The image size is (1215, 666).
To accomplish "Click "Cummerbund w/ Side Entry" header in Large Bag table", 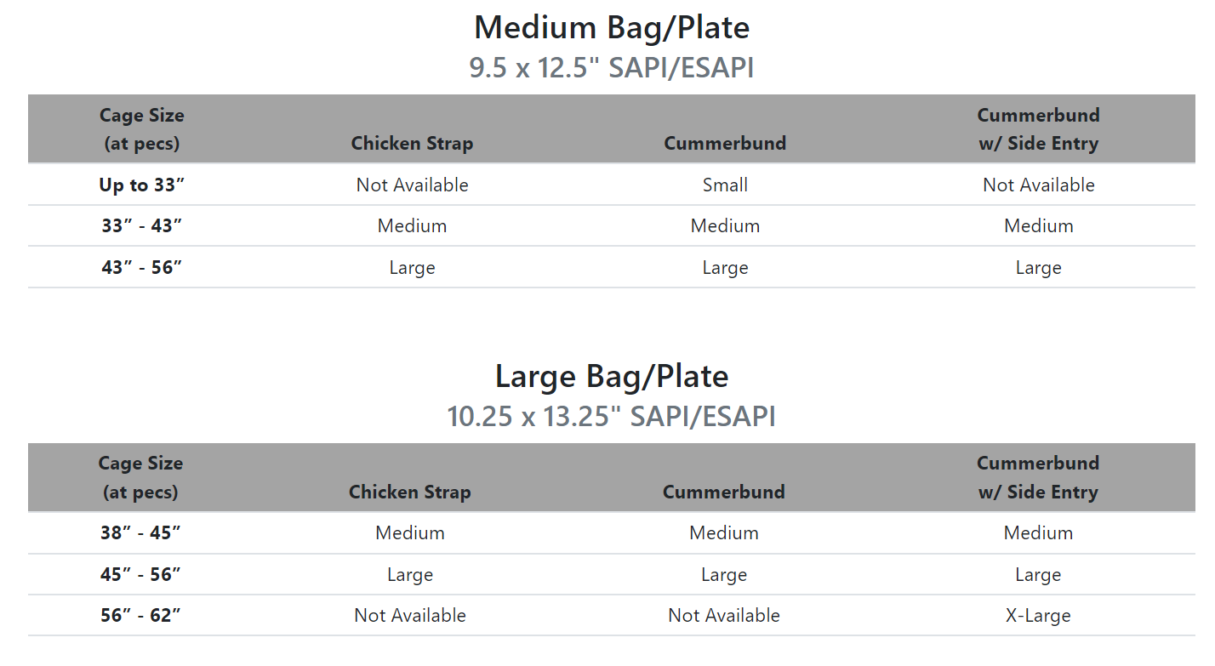I will [x=1038, y=477].
